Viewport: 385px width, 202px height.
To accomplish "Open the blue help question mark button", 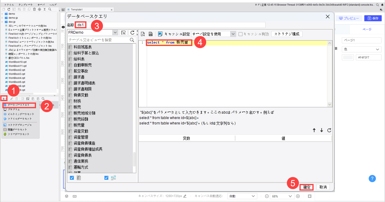I will coord(372,178).
